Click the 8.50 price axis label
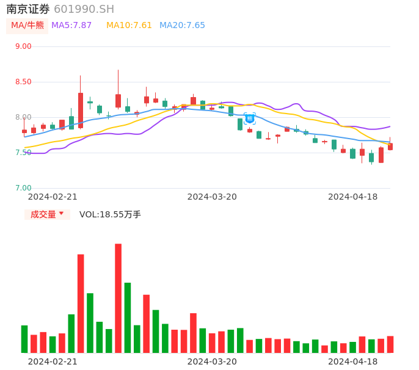Image resolution: width=419 pixels, height=370 pixels. (23, 82)
